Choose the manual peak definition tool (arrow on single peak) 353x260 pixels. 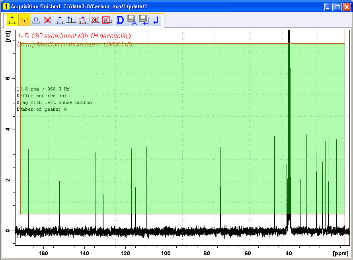point(60,20)
